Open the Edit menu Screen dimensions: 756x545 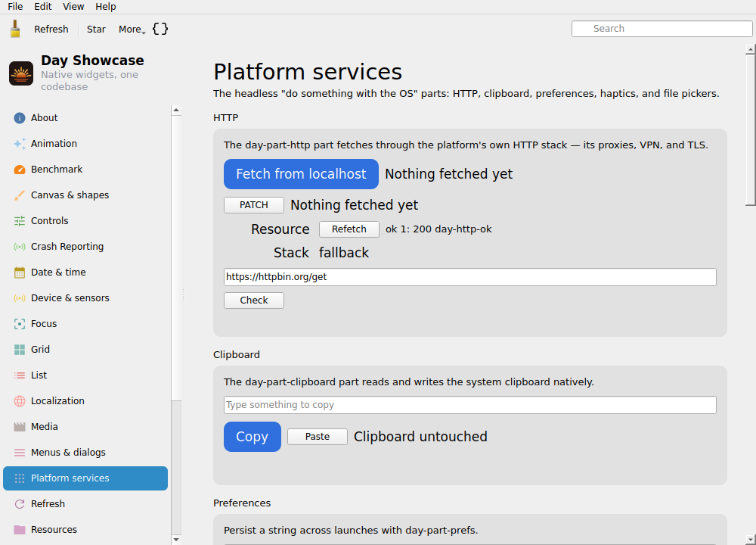click(x=43, y=7)
